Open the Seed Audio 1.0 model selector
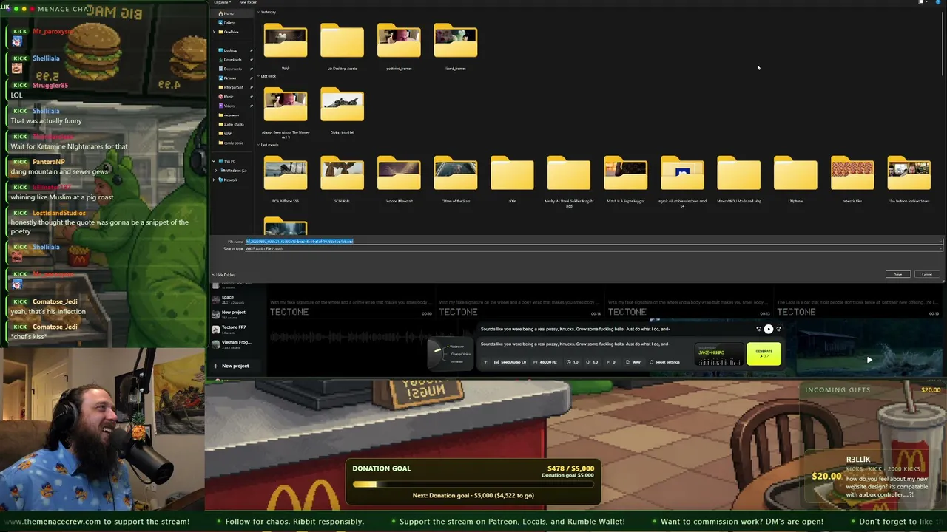Screen dimensions: 947x532 tap(511, 362)
